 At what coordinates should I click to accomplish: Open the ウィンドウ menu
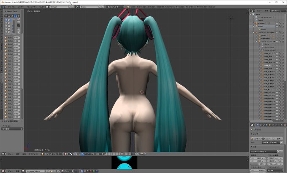[x=31, y=7]
